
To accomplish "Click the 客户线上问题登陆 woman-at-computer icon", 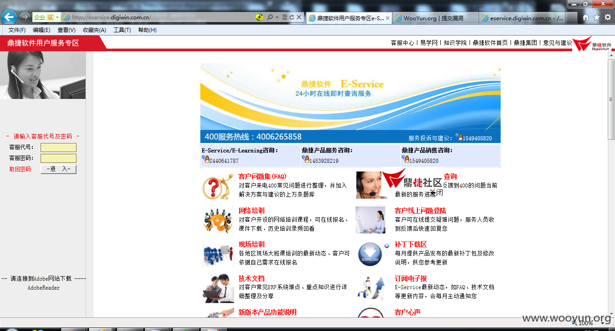I will tap(371, 220).
